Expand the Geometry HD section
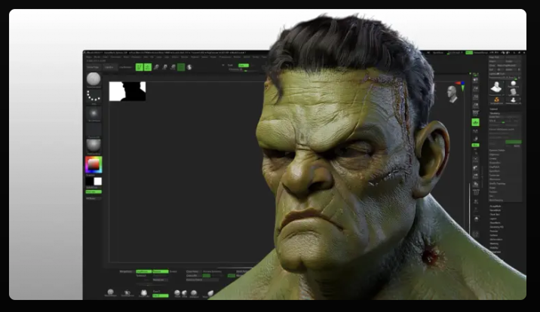This screenshot has height=312, width=540. click(496, 227)
